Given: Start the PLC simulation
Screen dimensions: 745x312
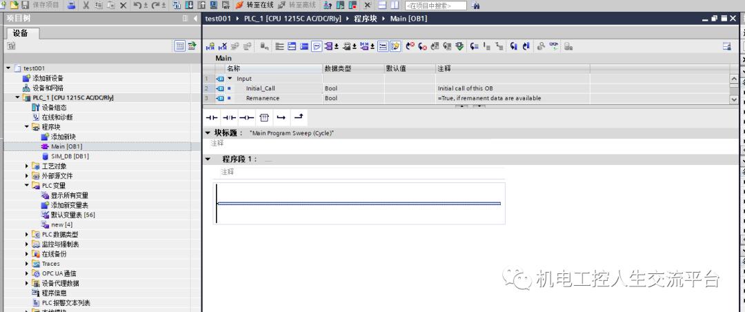Looking at the screenshot, I should click(x=214, y=6).
